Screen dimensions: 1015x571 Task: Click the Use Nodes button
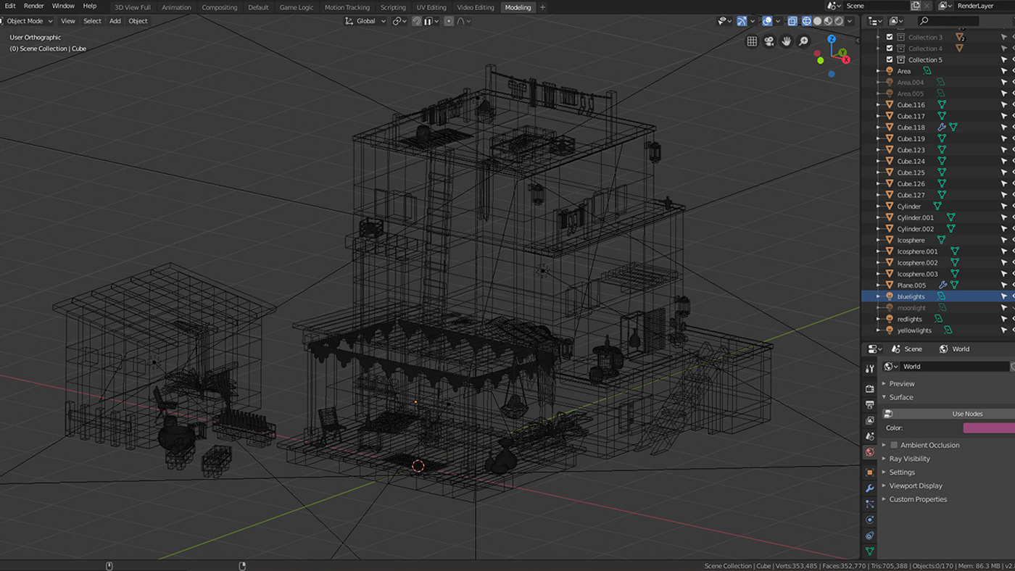click(967, 413)
